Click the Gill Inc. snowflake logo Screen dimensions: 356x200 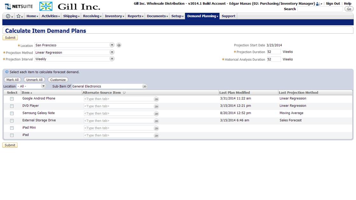pyautogui.click(x=46, y=6)
